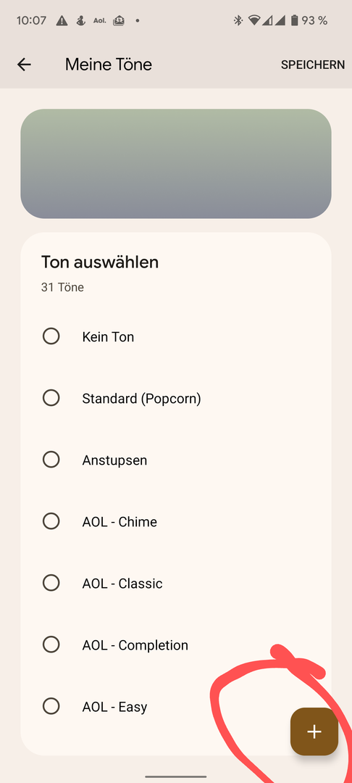Tap the battery status icon
352x783 pixels.
[x=294, y=20]
